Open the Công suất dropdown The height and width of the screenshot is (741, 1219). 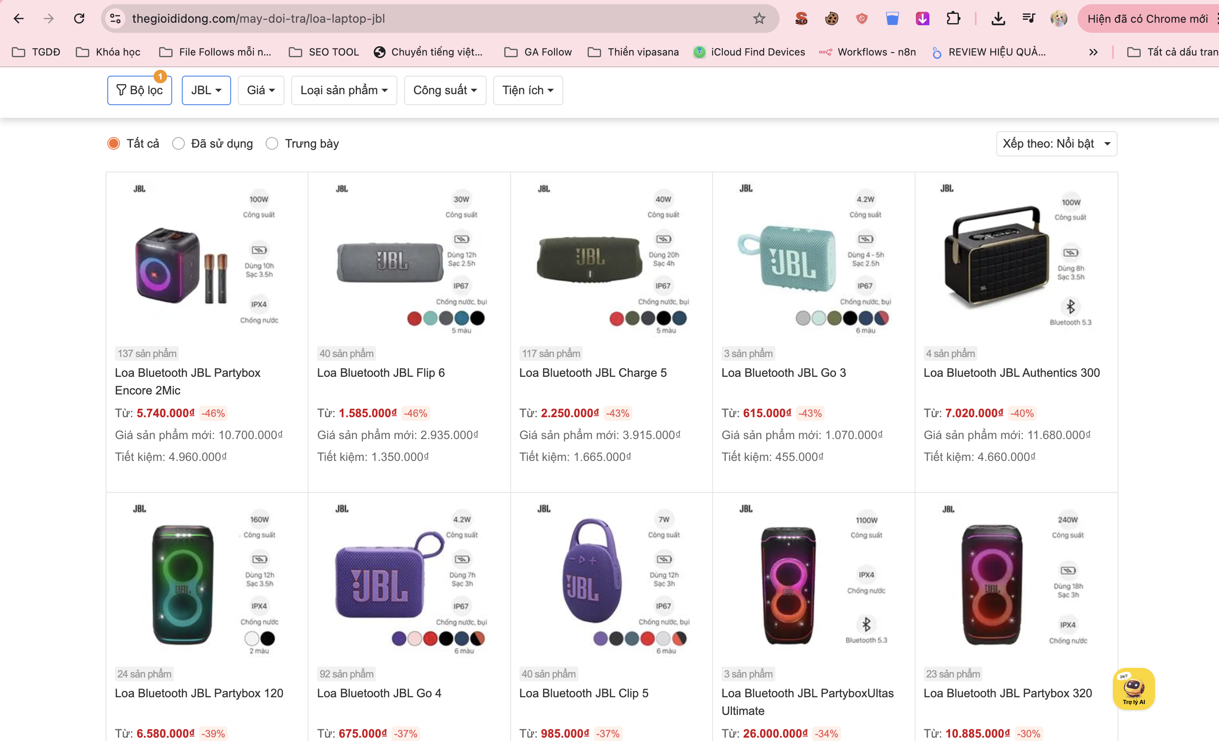point(444,90)
